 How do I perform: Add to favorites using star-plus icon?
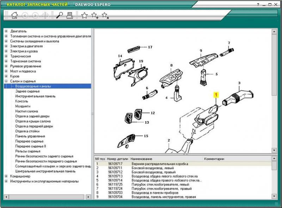[x=95, y=15]
